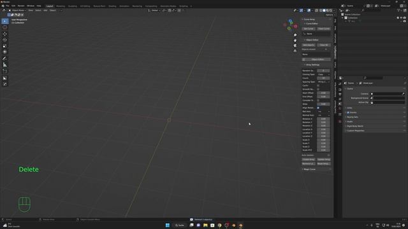Click the Update Array button

324,160
